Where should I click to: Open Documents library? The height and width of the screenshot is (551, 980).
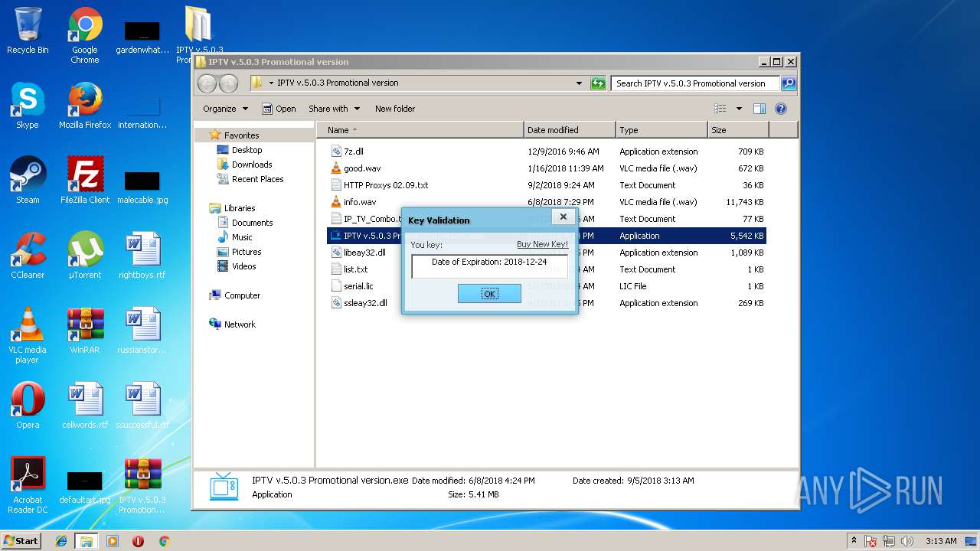(252, 223)
